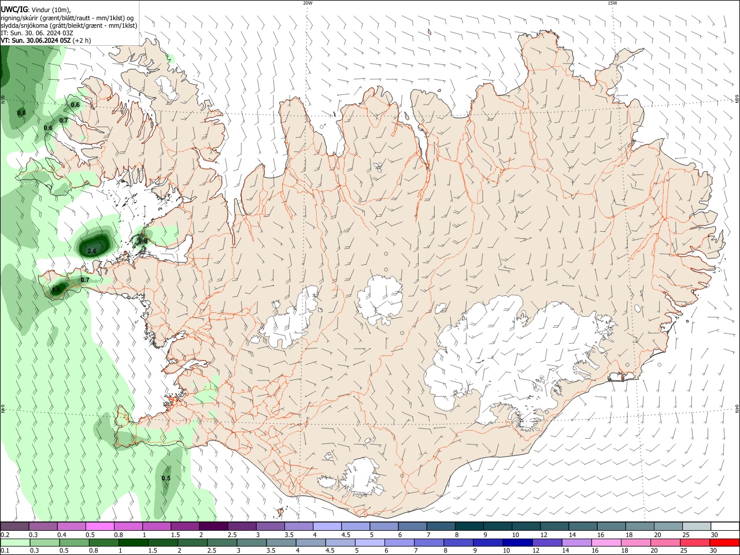The width and height of the screenshot is (740, 555).
Task: Click the 1.6 precipitation value on Snæfellsnes
Action: (x=56, y=290)
